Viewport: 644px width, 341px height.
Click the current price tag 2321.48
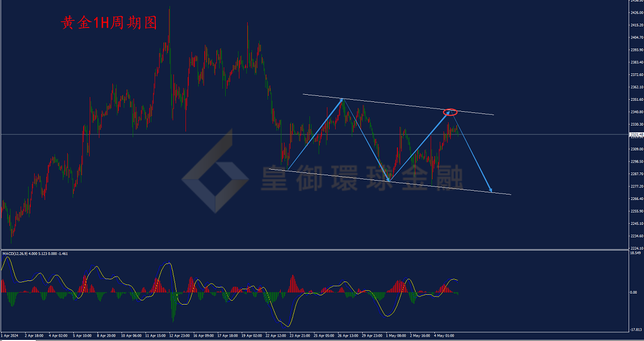636,134
